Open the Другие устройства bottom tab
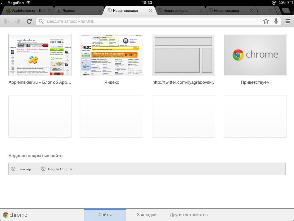This screenshot has height=221, width=294. click(189, 215)
